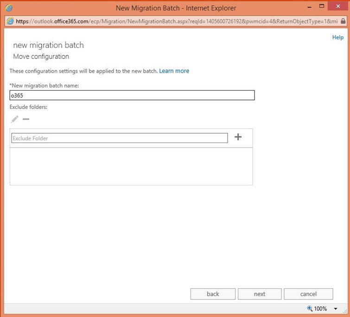Click into the Exclude Folder text box
Image resolution: width=350 pixels, height=317 pixels.
coord(120,138)
